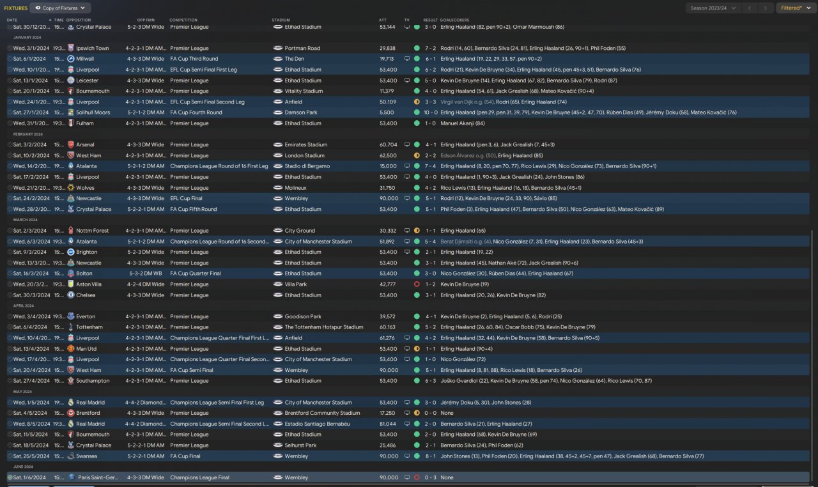
Task: Click the Southampton club badge
Action: [70, 381]
